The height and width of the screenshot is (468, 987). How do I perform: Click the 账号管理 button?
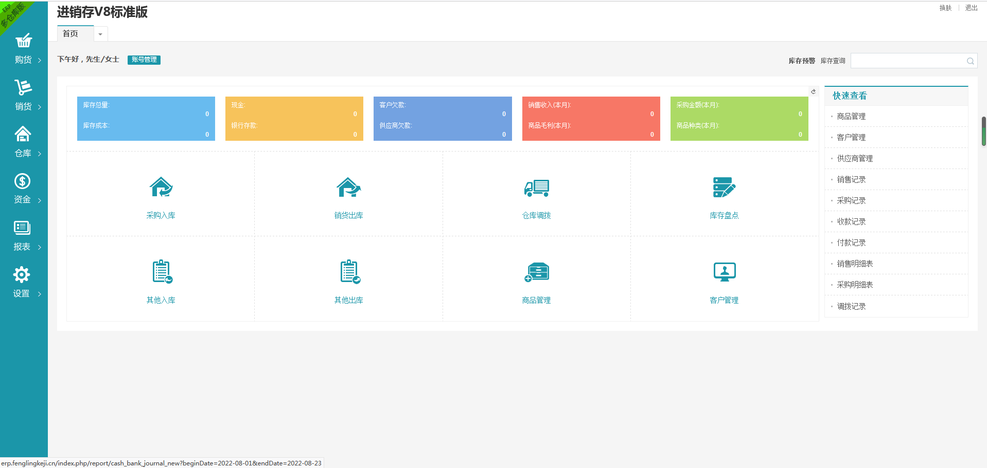pyautogui.click(x=144, y=60)
